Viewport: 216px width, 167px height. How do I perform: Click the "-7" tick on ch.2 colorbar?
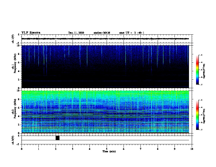(201, 130)
